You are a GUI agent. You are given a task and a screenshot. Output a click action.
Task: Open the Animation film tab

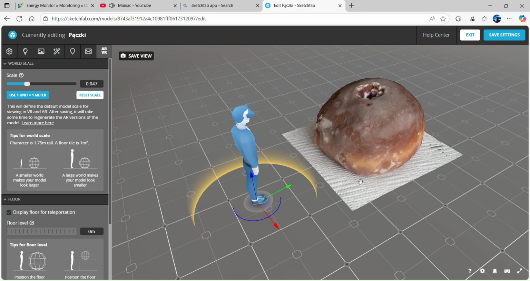[88, 51]
